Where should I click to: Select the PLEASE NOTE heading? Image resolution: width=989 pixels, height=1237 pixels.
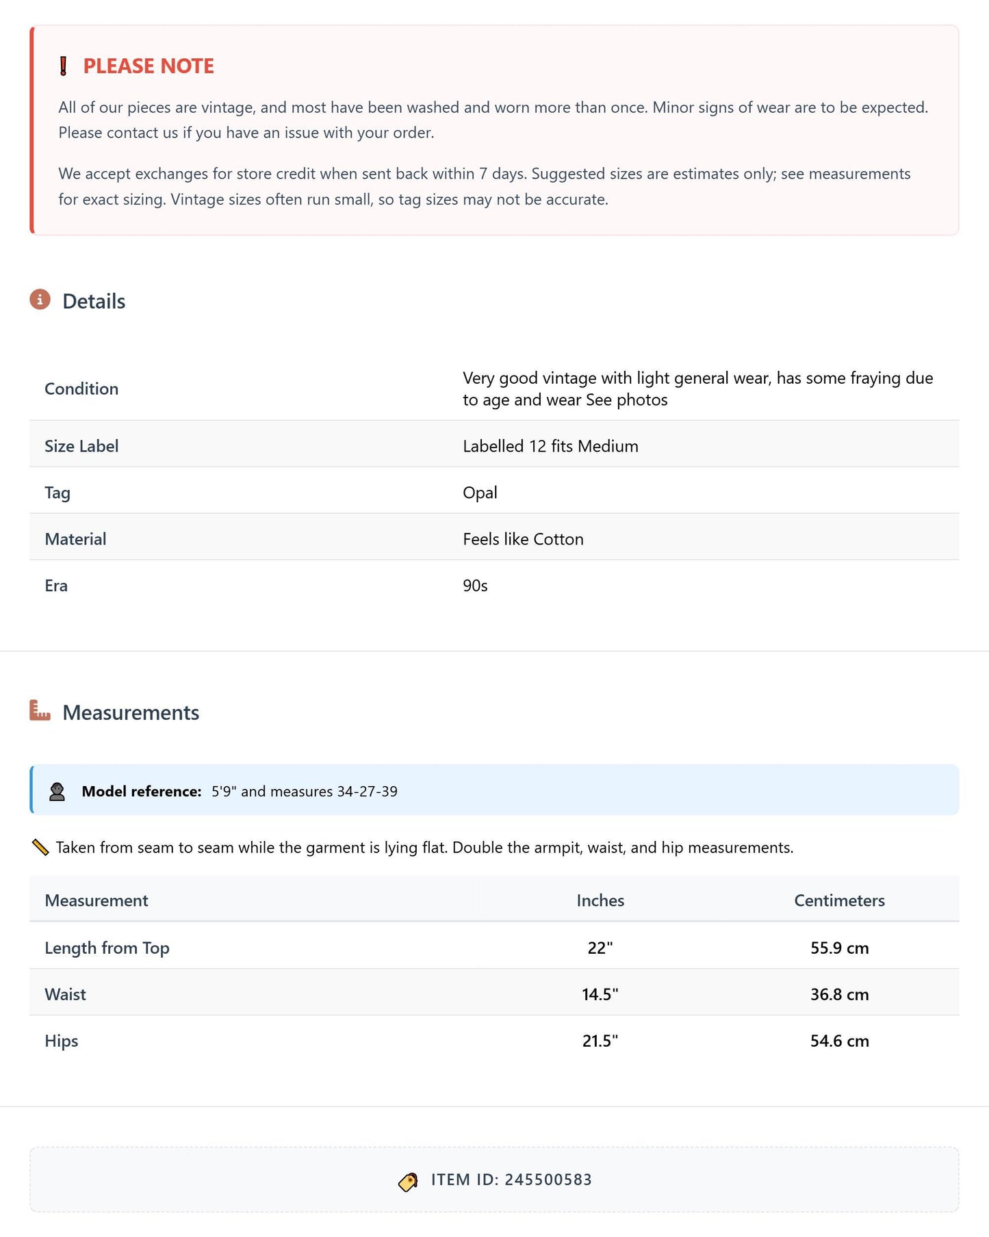[149, 66]
